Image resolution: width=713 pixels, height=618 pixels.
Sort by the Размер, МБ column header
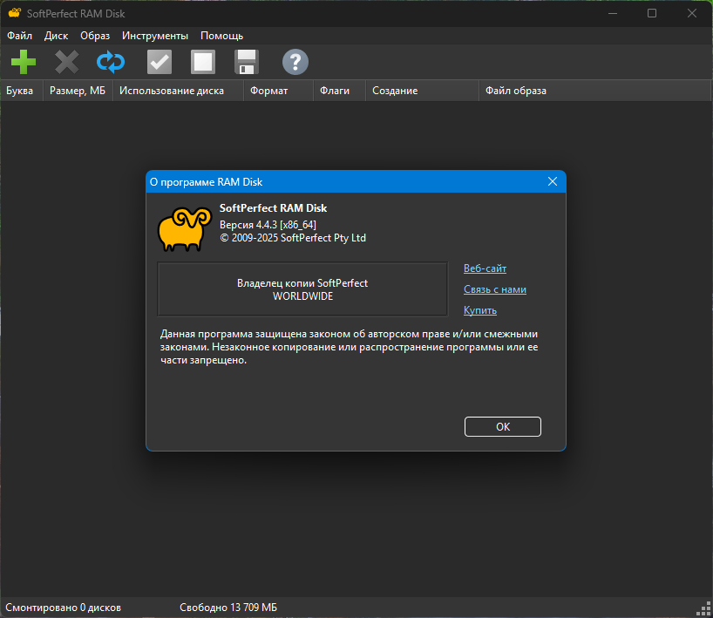(x=78, y=91)
